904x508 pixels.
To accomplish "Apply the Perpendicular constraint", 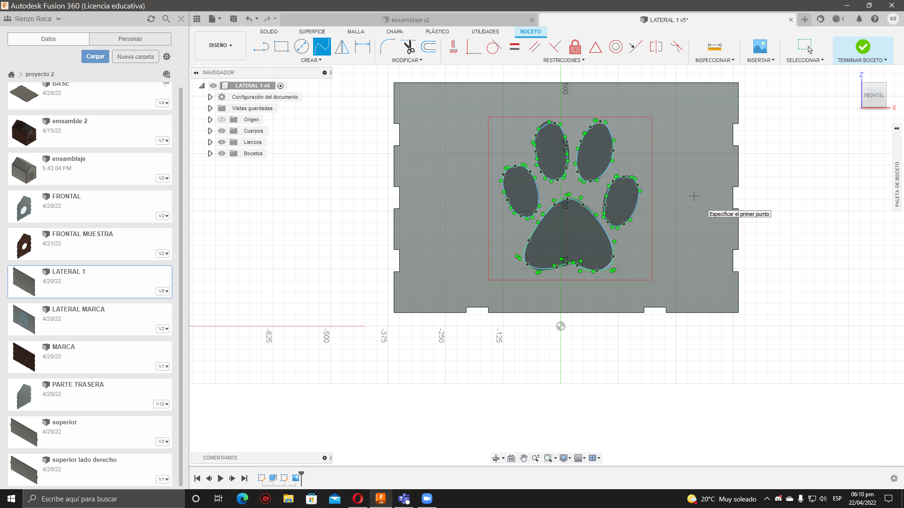I will pos(555,47).
